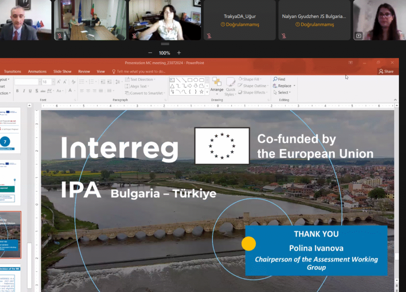Click the Share button
Viewport: 406px width, 292px height.
coord(386,72)
